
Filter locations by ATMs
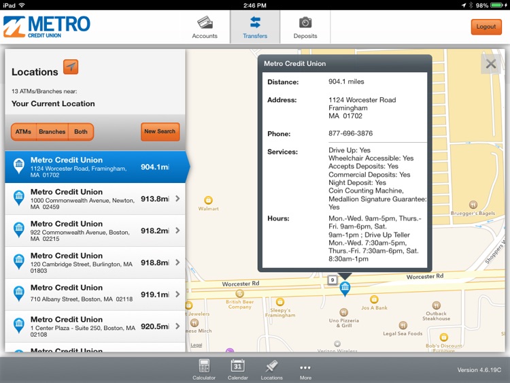point(23,132)
